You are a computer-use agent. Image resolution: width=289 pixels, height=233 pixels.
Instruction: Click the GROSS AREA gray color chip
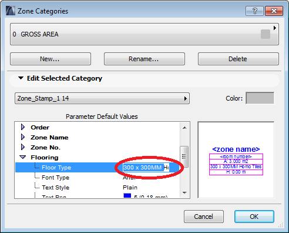(266, 34)
